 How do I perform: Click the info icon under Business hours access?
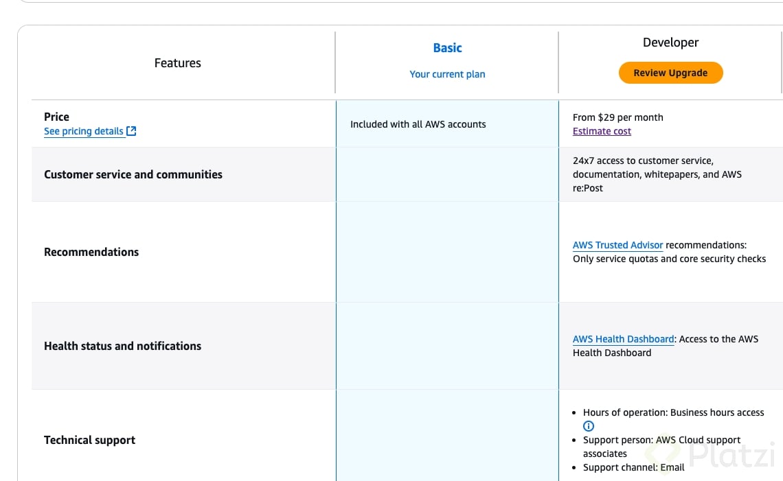coord(589,426)
